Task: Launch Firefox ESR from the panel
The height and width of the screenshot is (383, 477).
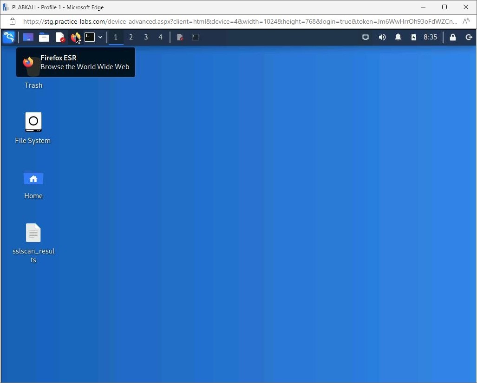Action: 75,37
